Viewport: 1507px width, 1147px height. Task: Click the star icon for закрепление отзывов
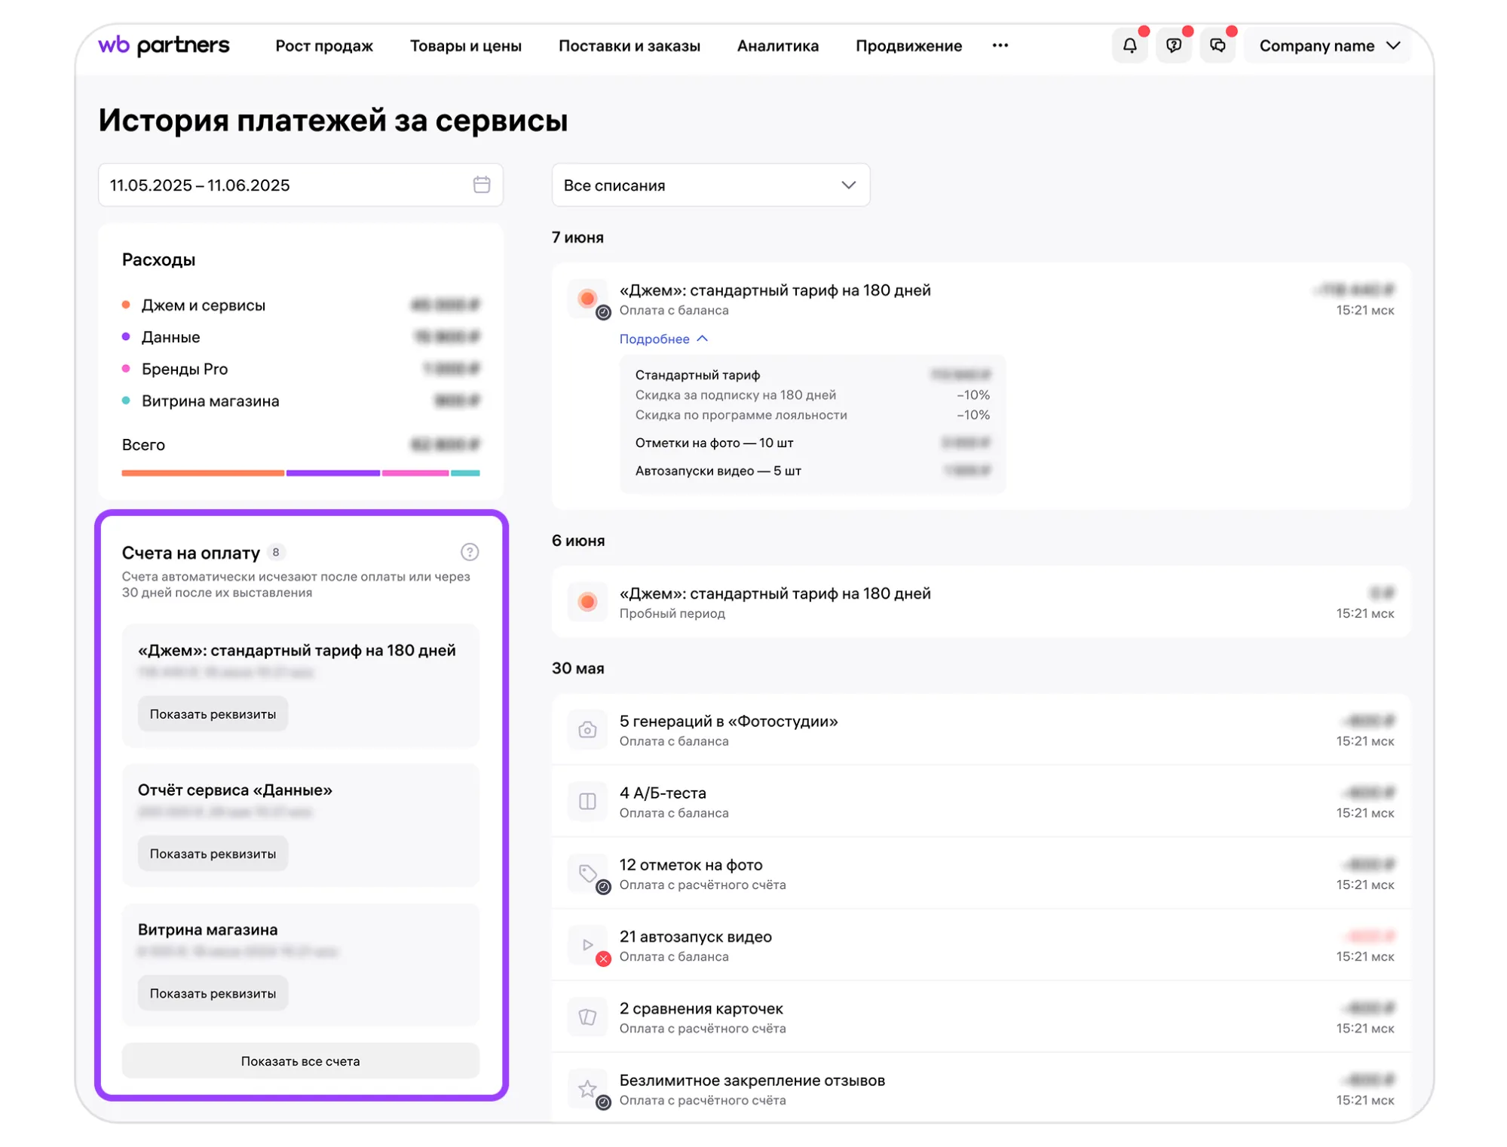pos(587,1089)
